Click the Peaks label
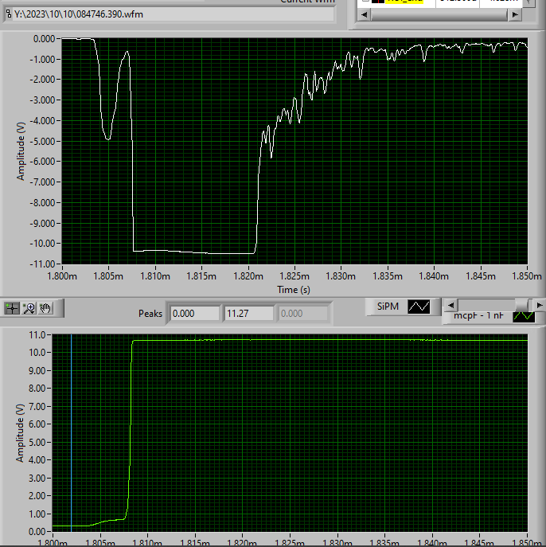This screenshot has width=546, height=547. [150, 313]
